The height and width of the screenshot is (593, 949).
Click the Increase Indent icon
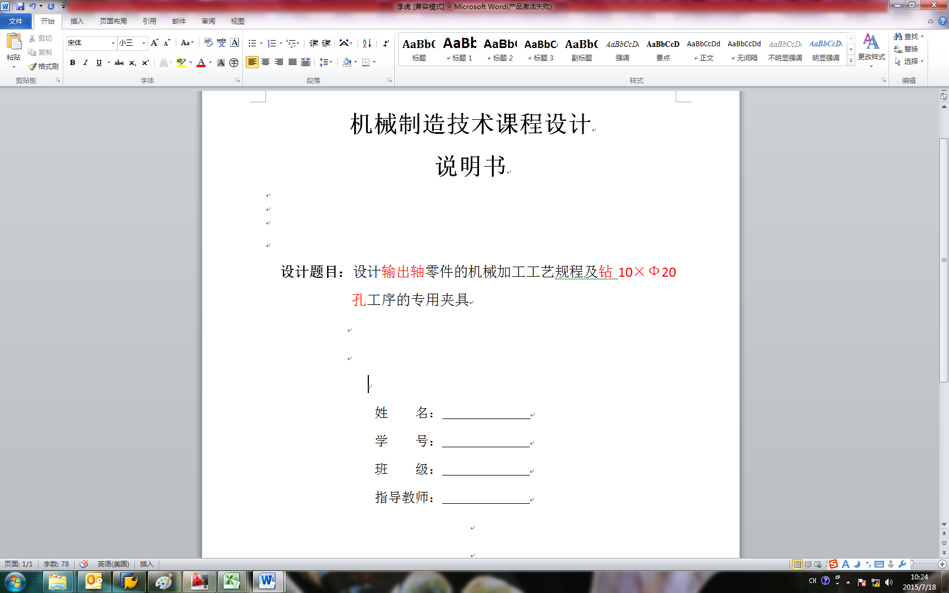[x=327, y=43]
